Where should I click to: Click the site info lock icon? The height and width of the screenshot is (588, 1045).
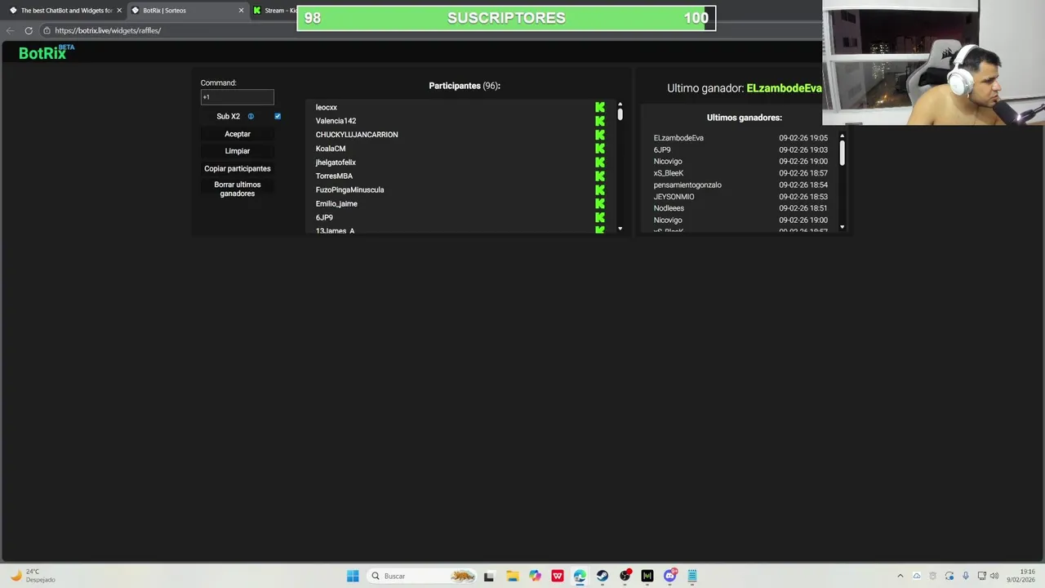tap(47, 30)
